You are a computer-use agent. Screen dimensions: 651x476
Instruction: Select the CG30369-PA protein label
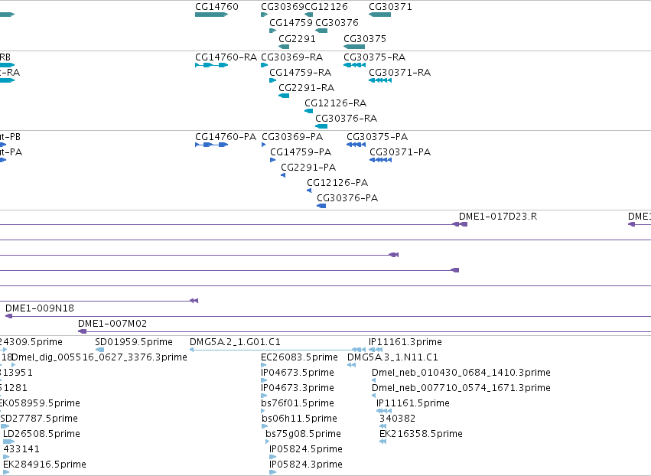point(292,137)
